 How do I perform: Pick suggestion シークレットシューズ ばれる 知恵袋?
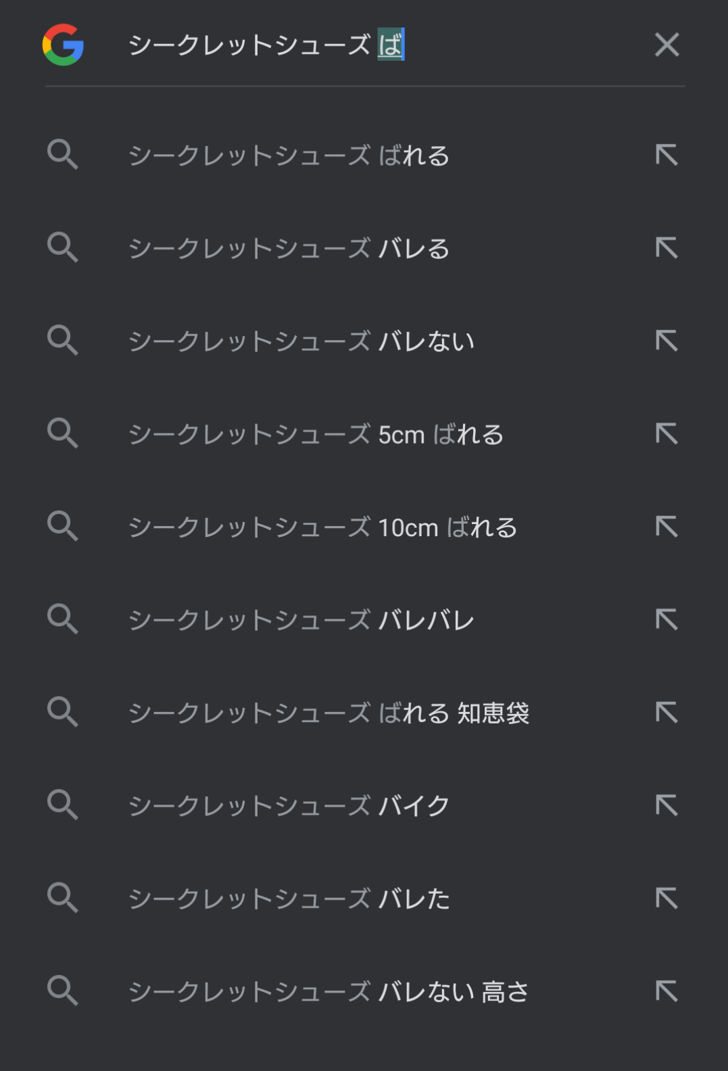(x=329, y=713)
